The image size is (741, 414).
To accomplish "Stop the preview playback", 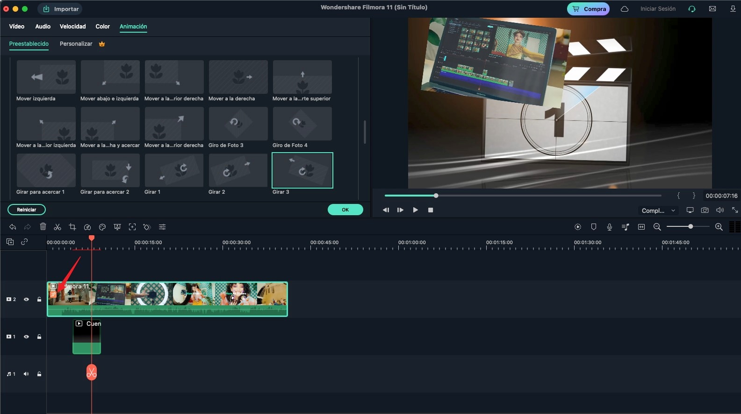I will coord(431,210).
